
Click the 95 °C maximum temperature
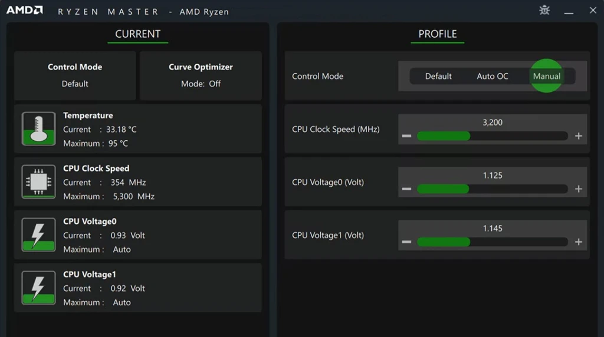[118, 144]
